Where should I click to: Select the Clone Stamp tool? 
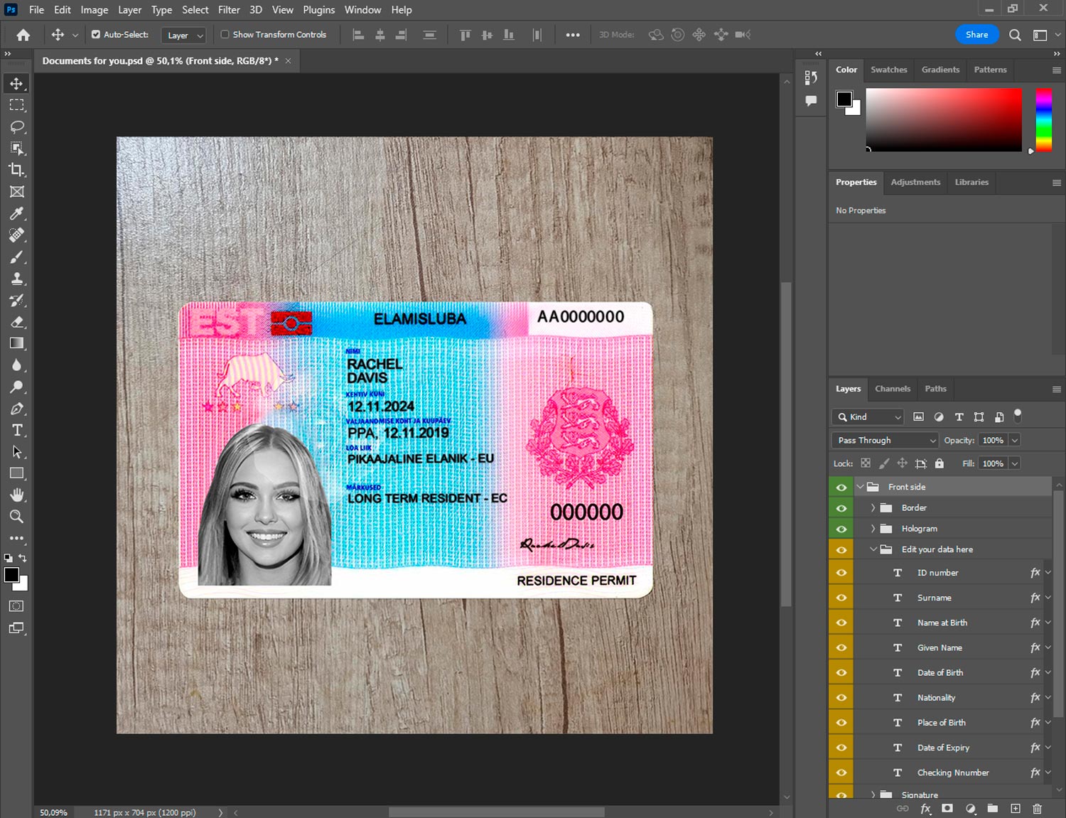[x=16, y=279]
